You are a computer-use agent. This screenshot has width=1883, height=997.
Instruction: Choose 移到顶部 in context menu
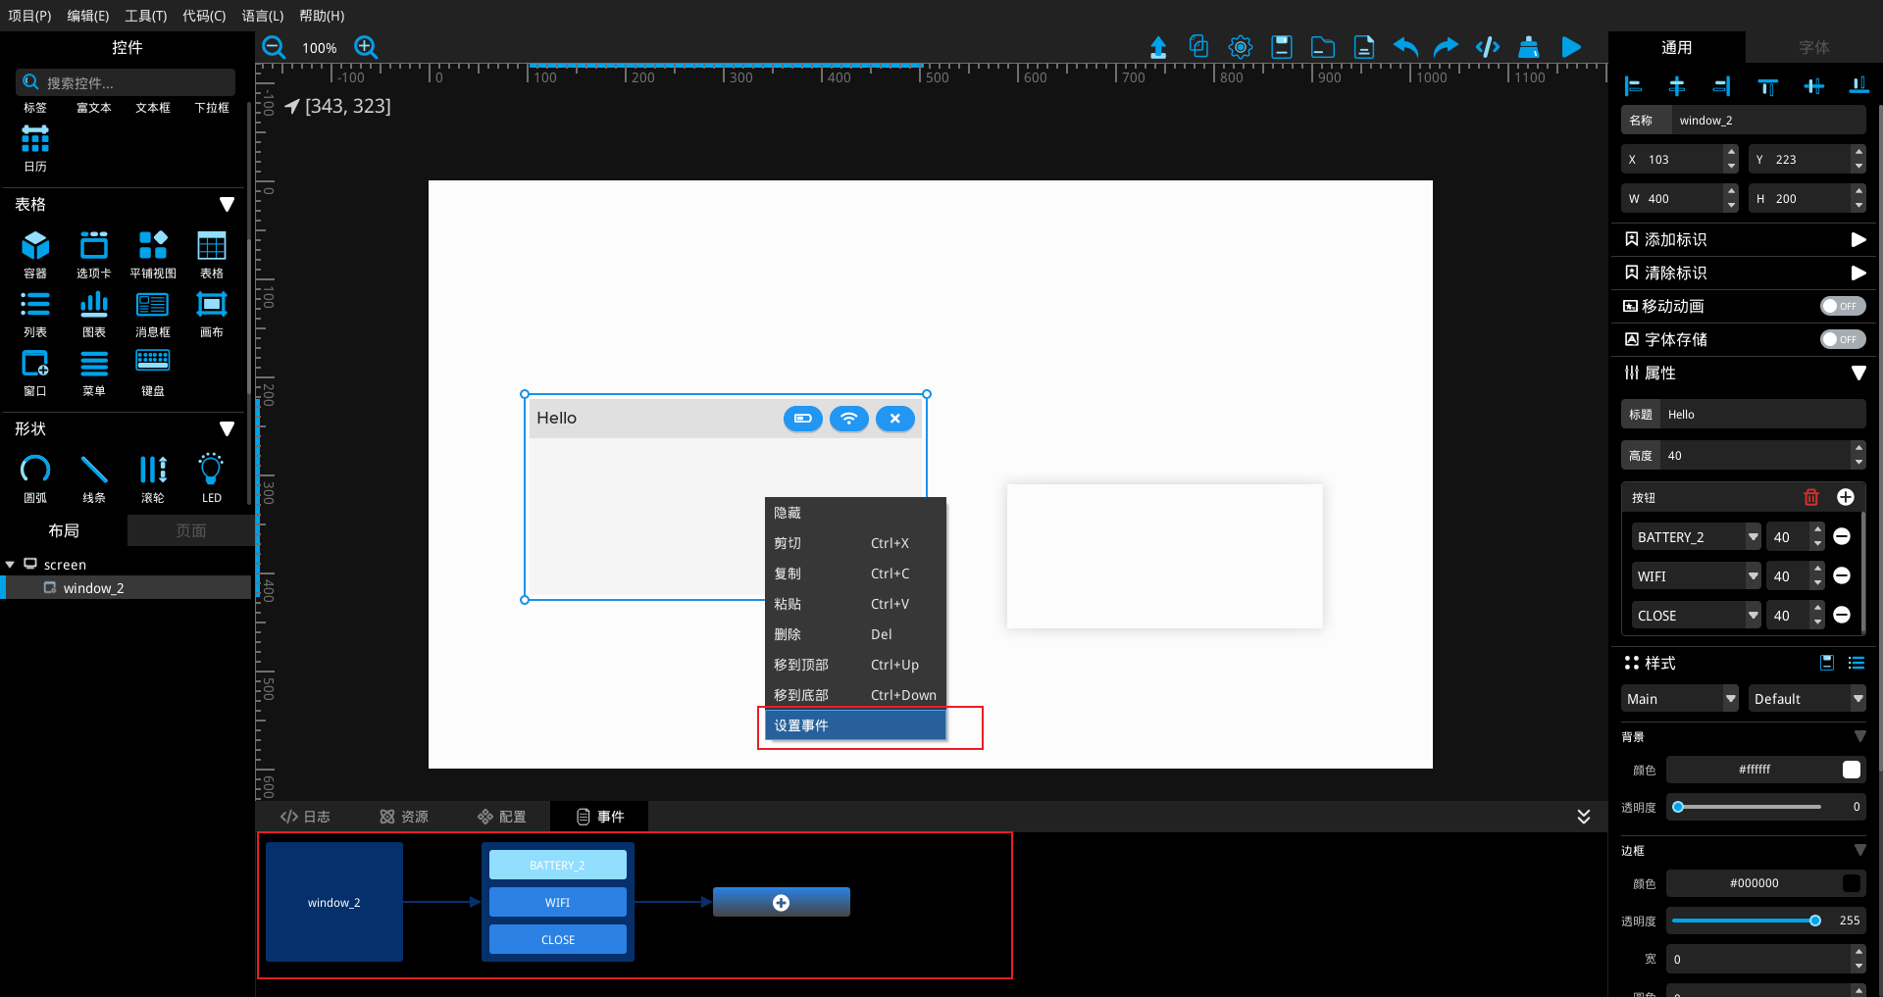click(855, 665)
